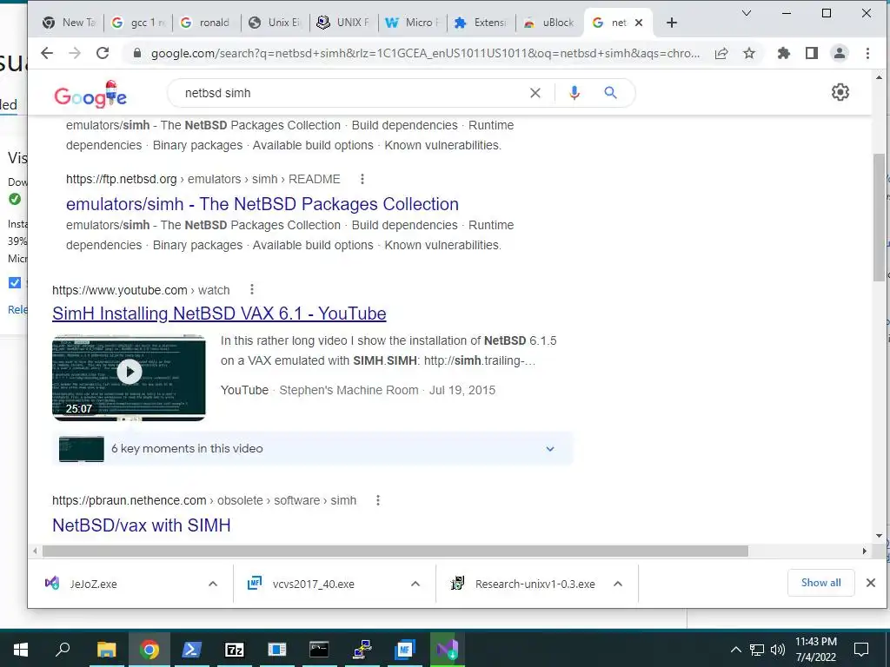Switch to the ronald Google search tab
The image size is (890, 667).
[205, 23]
